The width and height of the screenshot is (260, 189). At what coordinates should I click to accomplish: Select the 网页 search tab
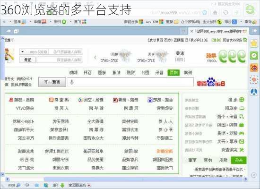[x=173, y=72]
